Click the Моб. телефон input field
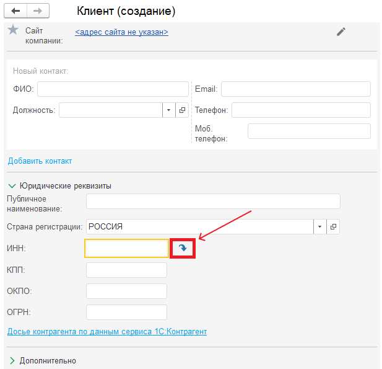The height and width of the screenshot is (369, 382). tap(309, 131)
